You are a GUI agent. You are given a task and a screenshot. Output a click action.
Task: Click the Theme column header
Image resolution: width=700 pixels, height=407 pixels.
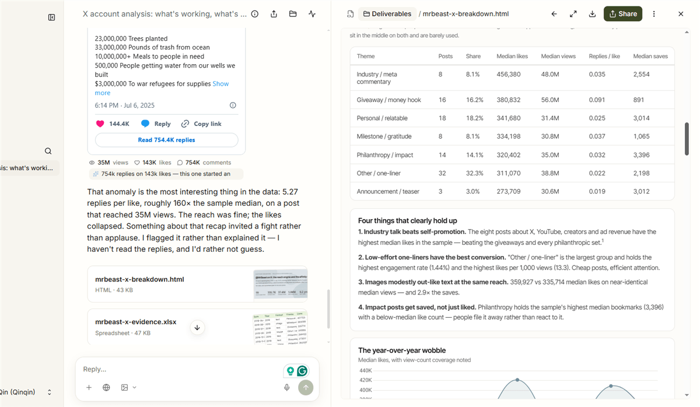(366, 57)
